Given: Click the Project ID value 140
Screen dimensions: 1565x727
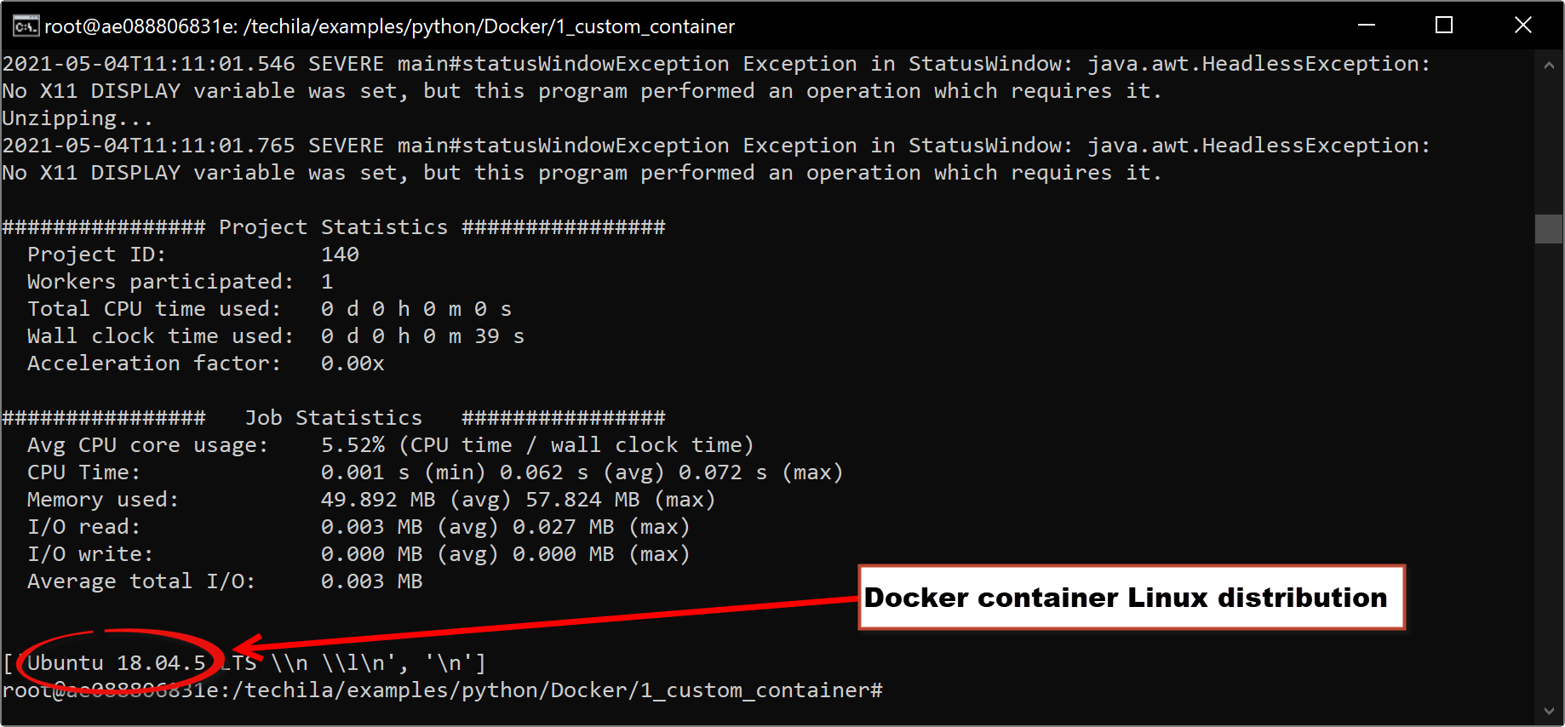Looking at the screenshot, I should pyautogui.click(x=340, y=255).
